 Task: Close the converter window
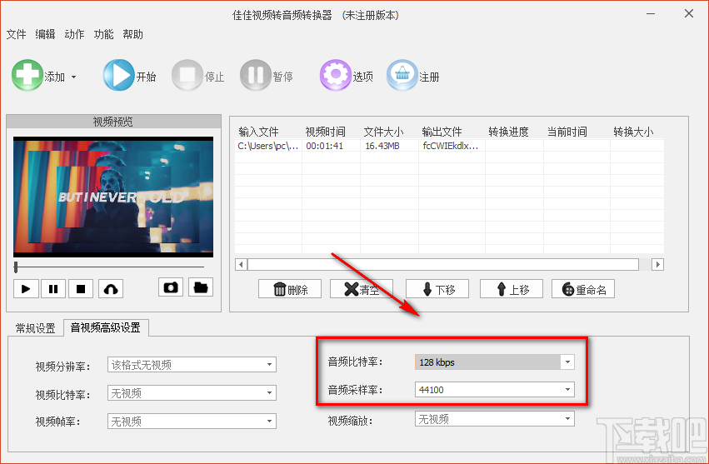689,14
